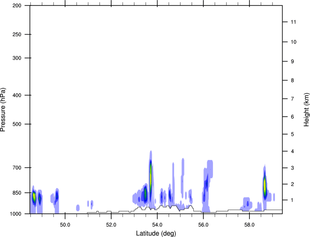Viewport: 310px width, 237px height.
Task: Pick the 5 km height label
Action: tap(292, 134)
